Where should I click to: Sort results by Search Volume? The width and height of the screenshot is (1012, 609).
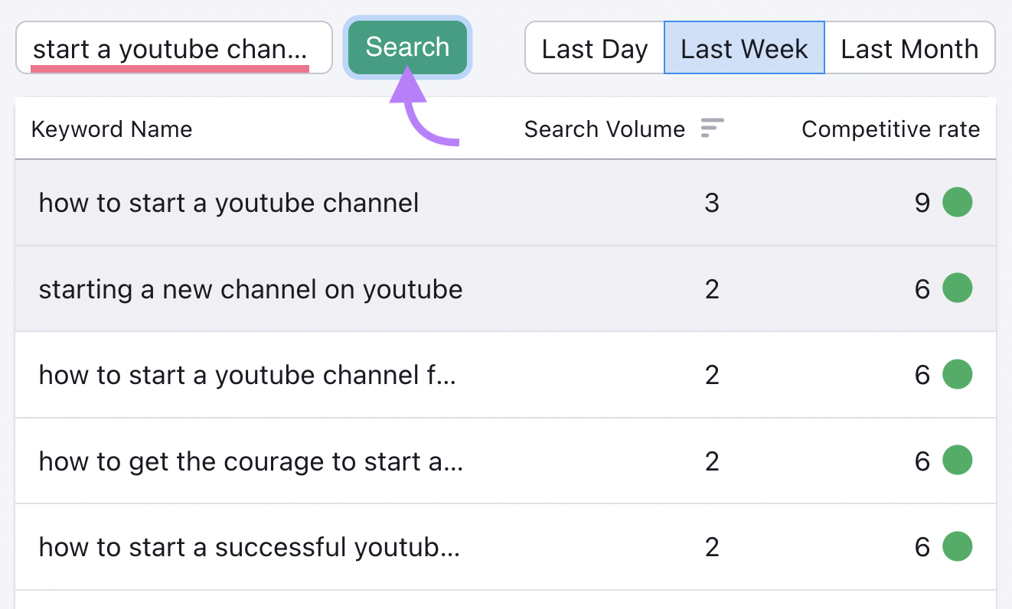click(712, 129)
